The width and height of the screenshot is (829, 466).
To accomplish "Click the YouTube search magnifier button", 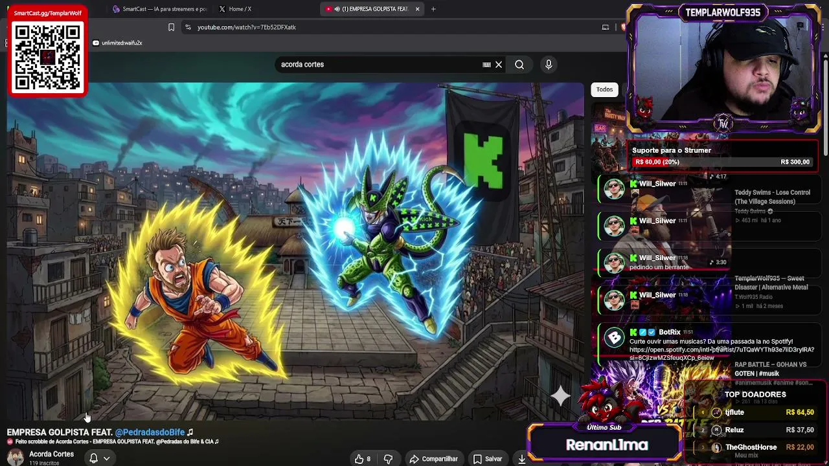I will 519,65.
